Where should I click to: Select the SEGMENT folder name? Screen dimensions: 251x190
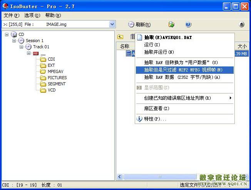(x=57, y=84)
